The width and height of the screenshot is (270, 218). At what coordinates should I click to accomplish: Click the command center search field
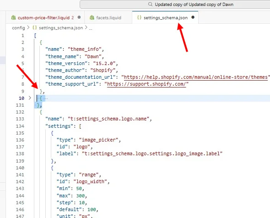click(175, 4)
